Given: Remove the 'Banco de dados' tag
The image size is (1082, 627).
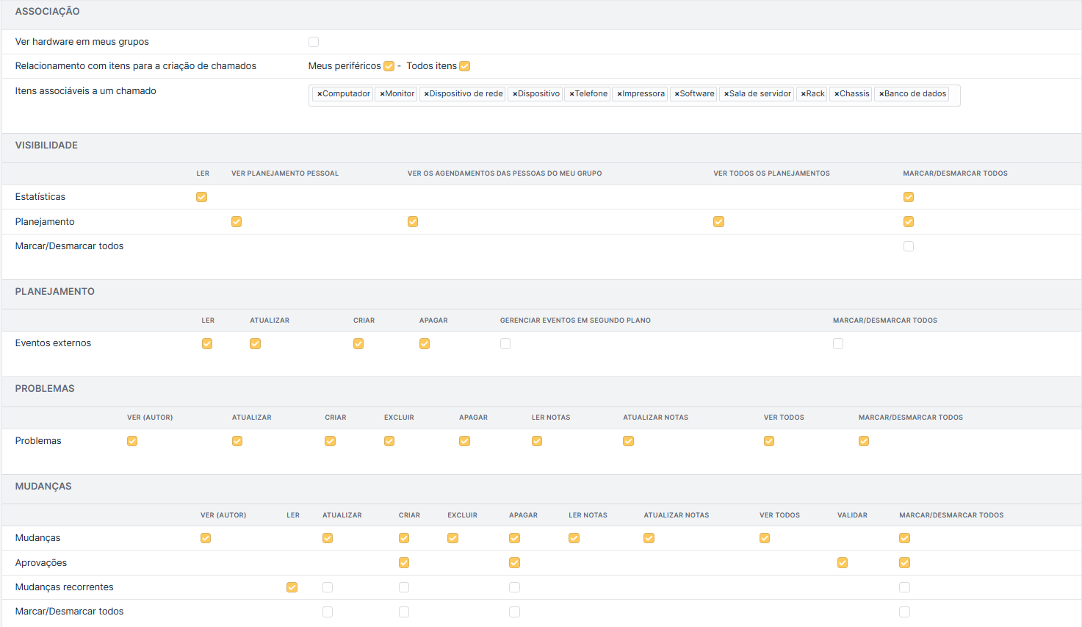Looking at the screenshot, I should coord(881,94).
